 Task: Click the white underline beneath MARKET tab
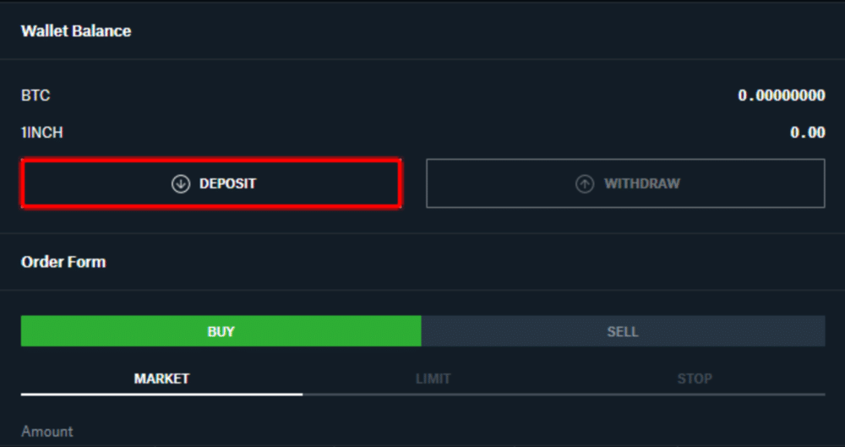(x=161, y=394)
